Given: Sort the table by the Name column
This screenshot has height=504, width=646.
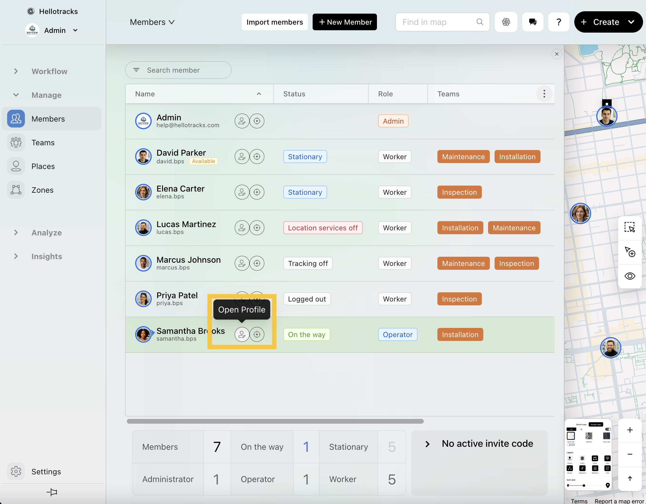Looking at the screenshot, I should click(x=199, y=94).
